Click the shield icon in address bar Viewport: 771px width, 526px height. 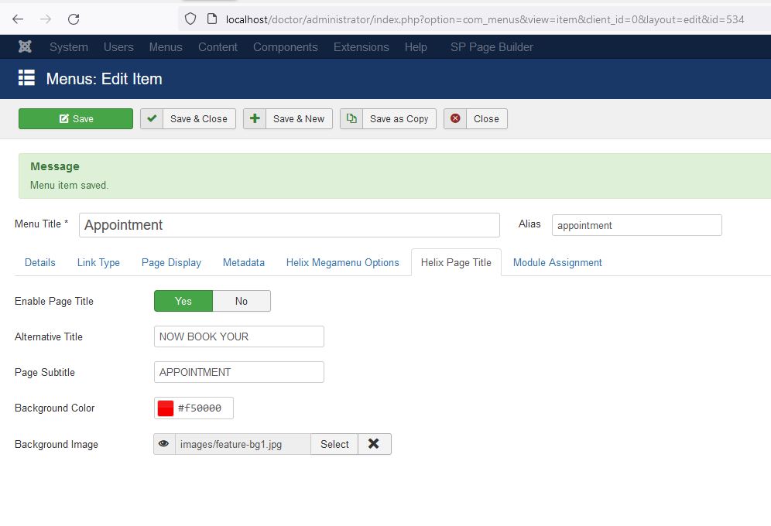coord(190,19)
